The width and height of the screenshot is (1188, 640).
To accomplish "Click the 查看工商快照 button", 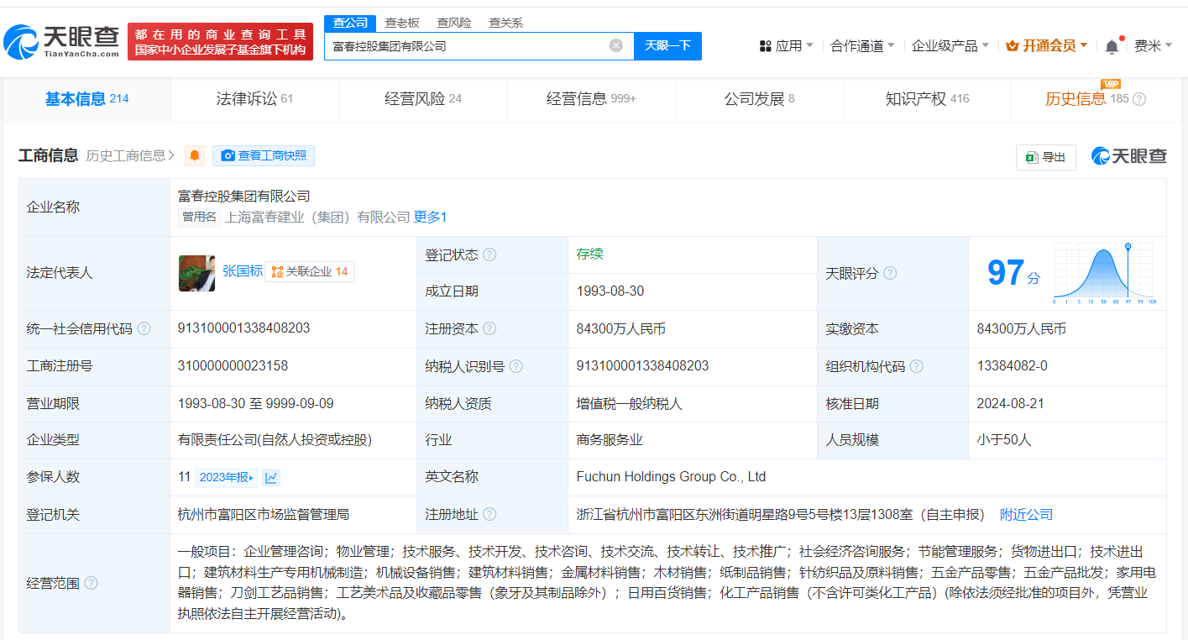I will tap(263, 155).
